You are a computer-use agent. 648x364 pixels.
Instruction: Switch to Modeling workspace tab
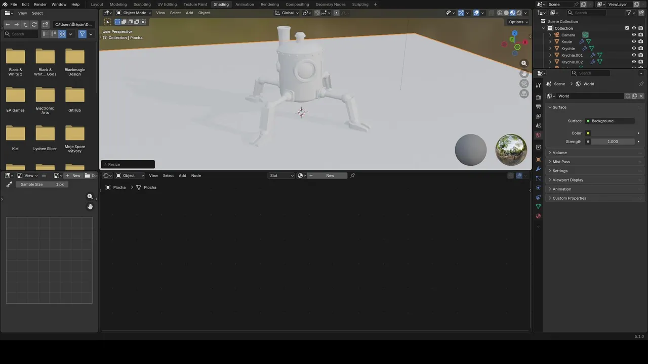118,4
